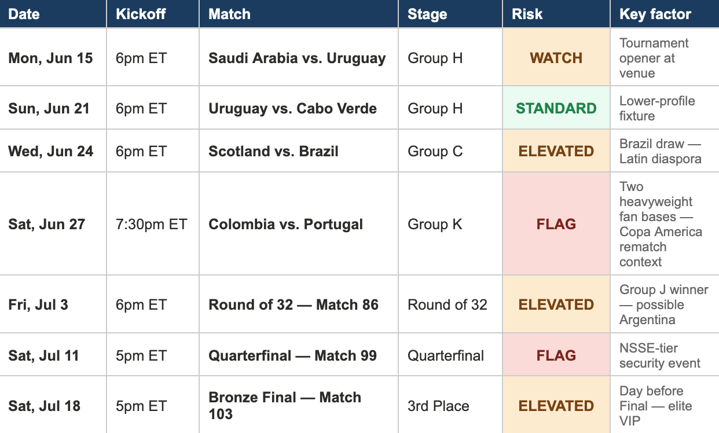The width and height of the screenshot is (719, 433).
Task: Select the NSSE-tier security event note
Action: point(660,355)
